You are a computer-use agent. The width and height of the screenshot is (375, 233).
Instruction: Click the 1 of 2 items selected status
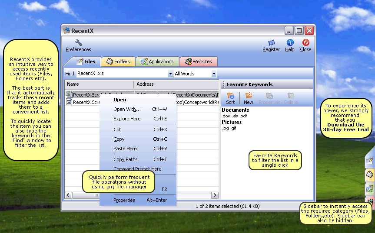pos(227,206)
